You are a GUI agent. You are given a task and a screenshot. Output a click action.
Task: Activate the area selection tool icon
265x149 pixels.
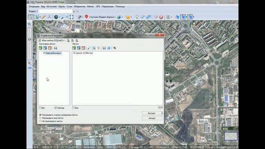[x=36, y=17]
